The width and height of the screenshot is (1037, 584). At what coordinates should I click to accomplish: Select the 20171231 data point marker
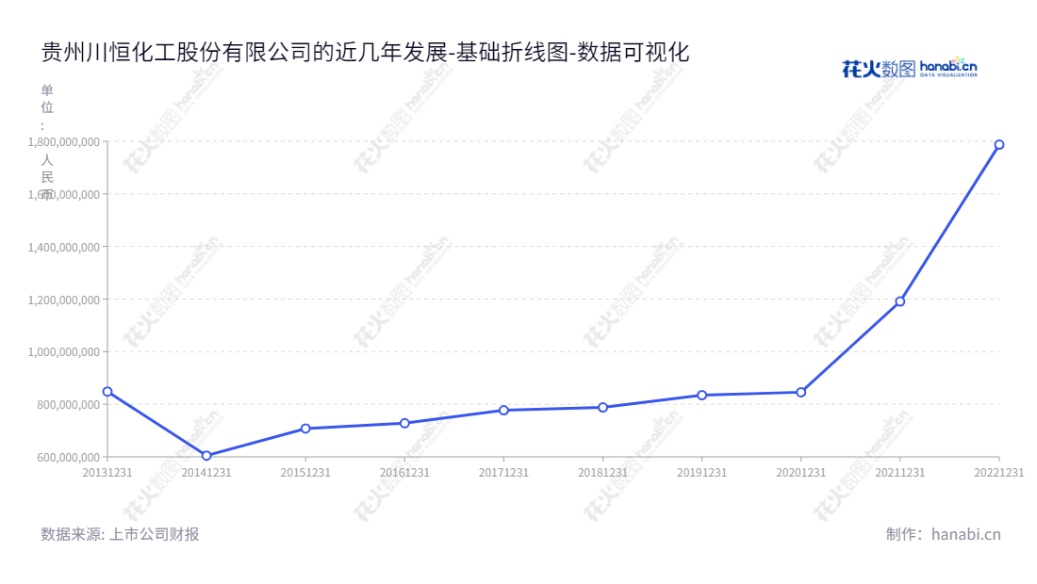(x=504, y=411)
